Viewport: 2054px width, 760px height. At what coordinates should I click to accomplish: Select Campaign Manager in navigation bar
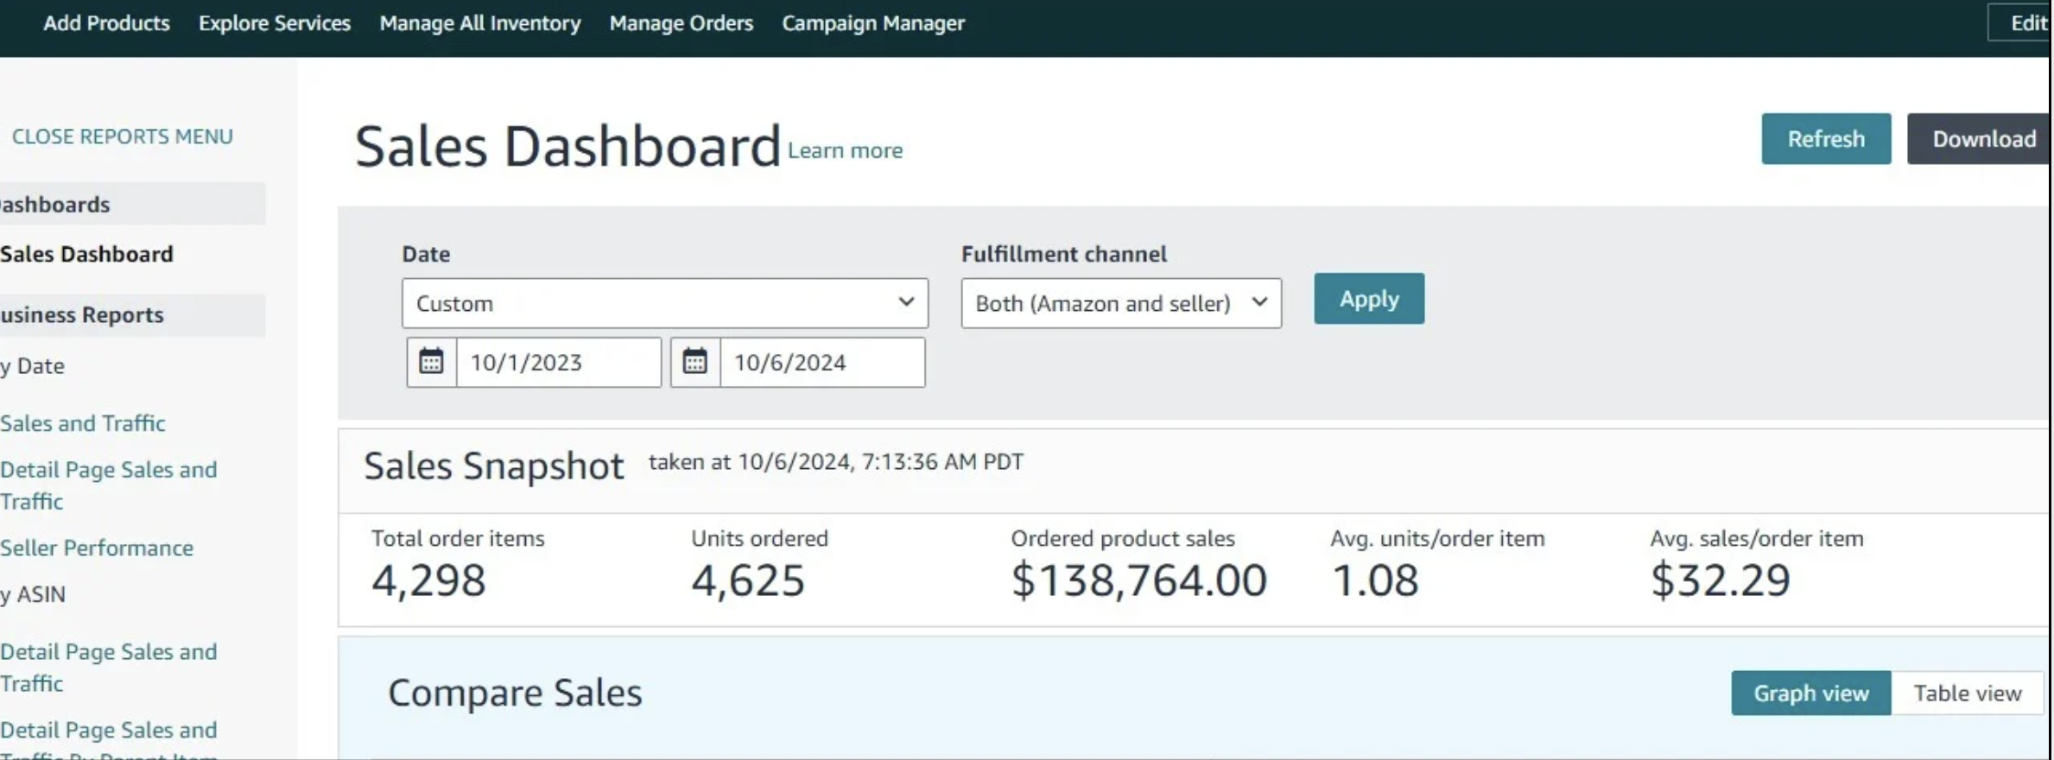[x=873, y=23]
